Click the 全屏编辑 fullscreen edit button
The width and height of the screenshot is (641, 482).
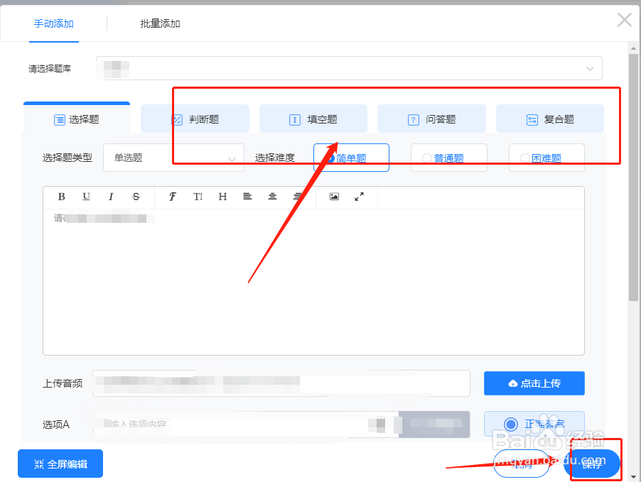coord(60,463)
